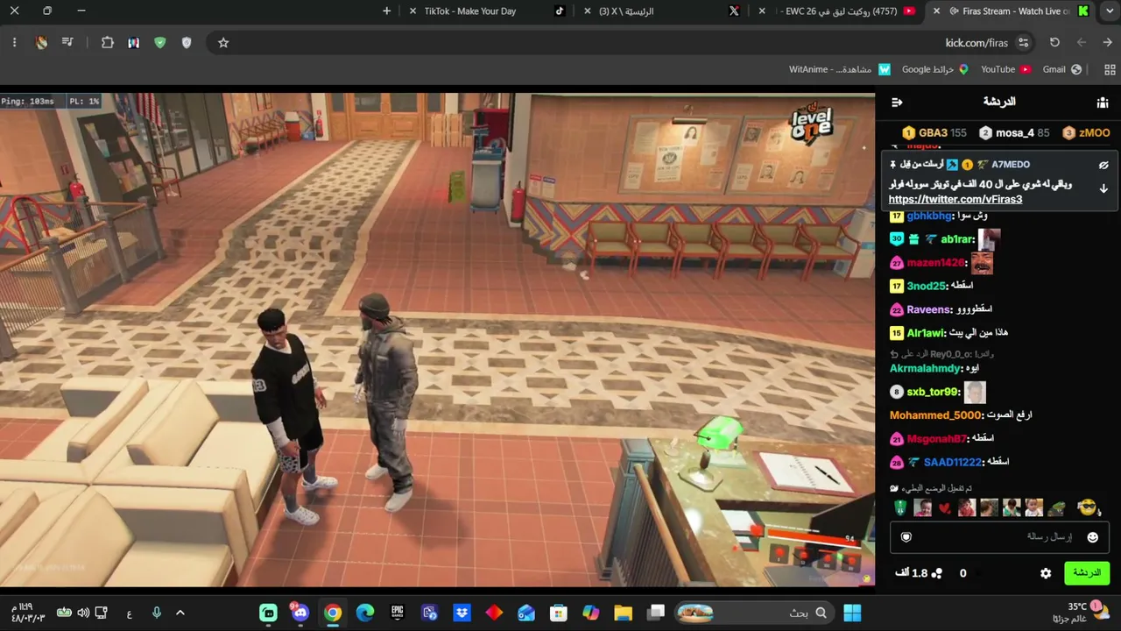Open Discord from the taskbar
This screenshot has height=631, width=1121.
pos(300,613)
